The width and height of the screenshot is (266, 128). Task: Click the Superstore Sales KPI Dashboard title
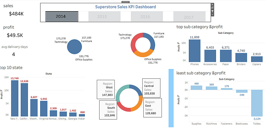click(x=125, y=7)
